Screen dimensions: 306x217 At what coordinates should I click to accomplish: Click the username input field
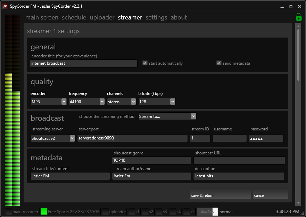(230, 138)
